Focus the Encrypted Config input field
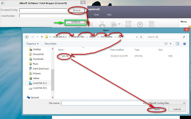 [x=43, y=10]
